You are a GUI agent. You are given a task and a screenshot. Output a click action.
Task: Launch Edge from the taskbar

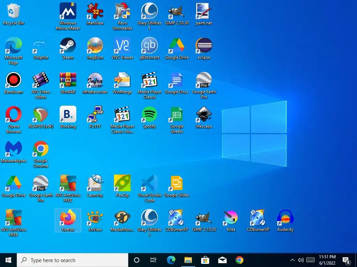(171, 260)
